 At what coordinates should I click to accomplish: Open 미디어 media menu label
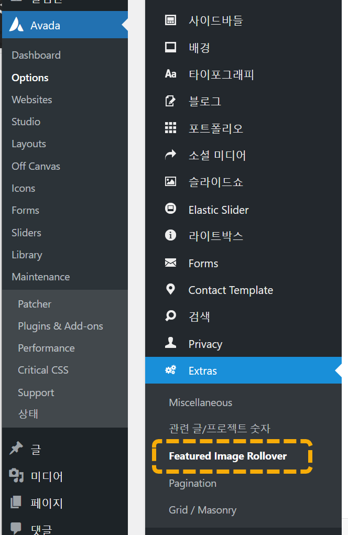click(47, 476)
